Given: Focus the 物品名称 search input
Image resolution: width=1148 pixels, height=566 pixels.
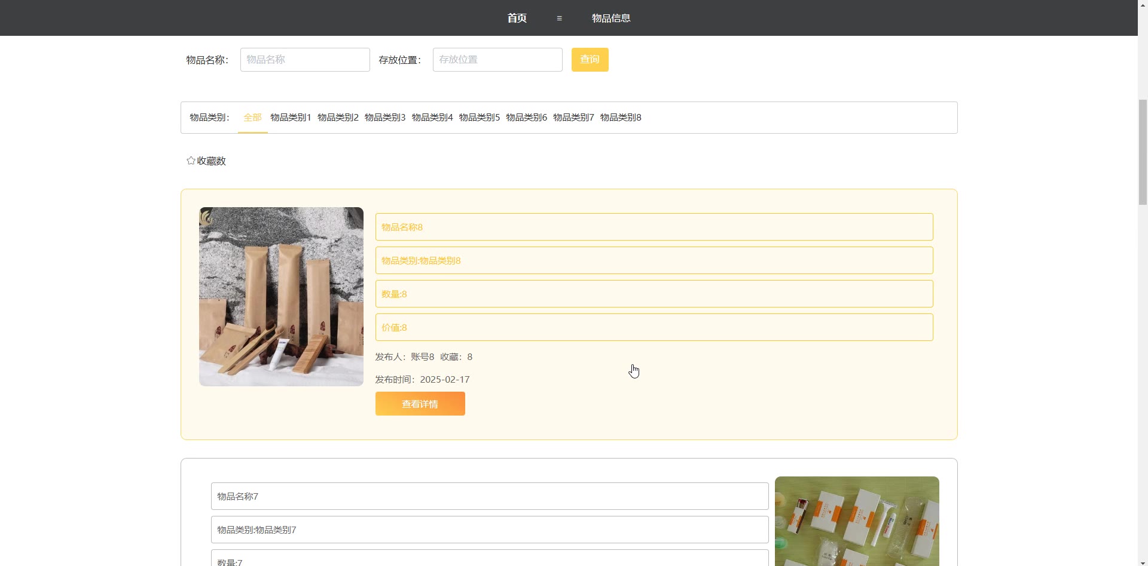Looking at the screenshot, I should (305, 60).
